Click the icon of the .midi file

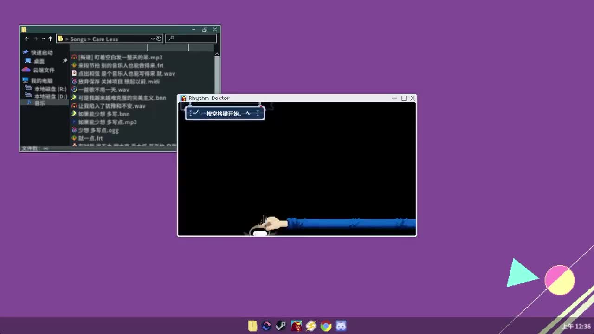pos(74,82)
